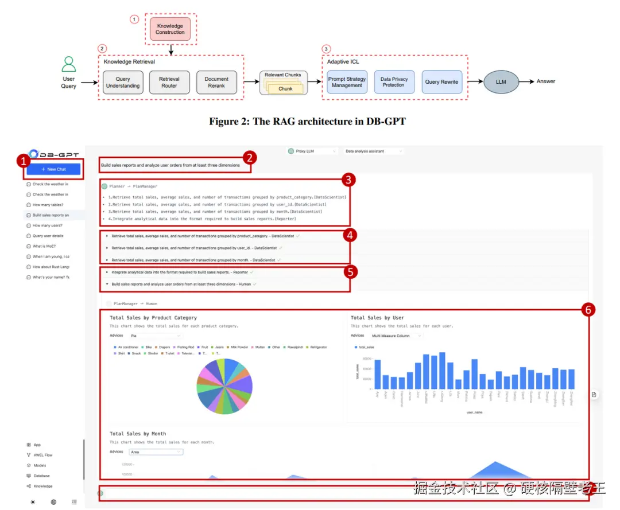Click the sun theme icon in the sidebar
620x510 pixels.
pyautogui.click(x=32, y=502)
